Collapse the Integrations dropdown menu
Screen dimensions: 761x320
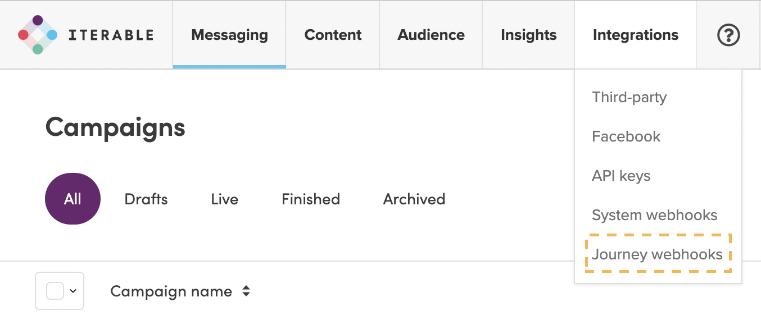coord(635,35)
